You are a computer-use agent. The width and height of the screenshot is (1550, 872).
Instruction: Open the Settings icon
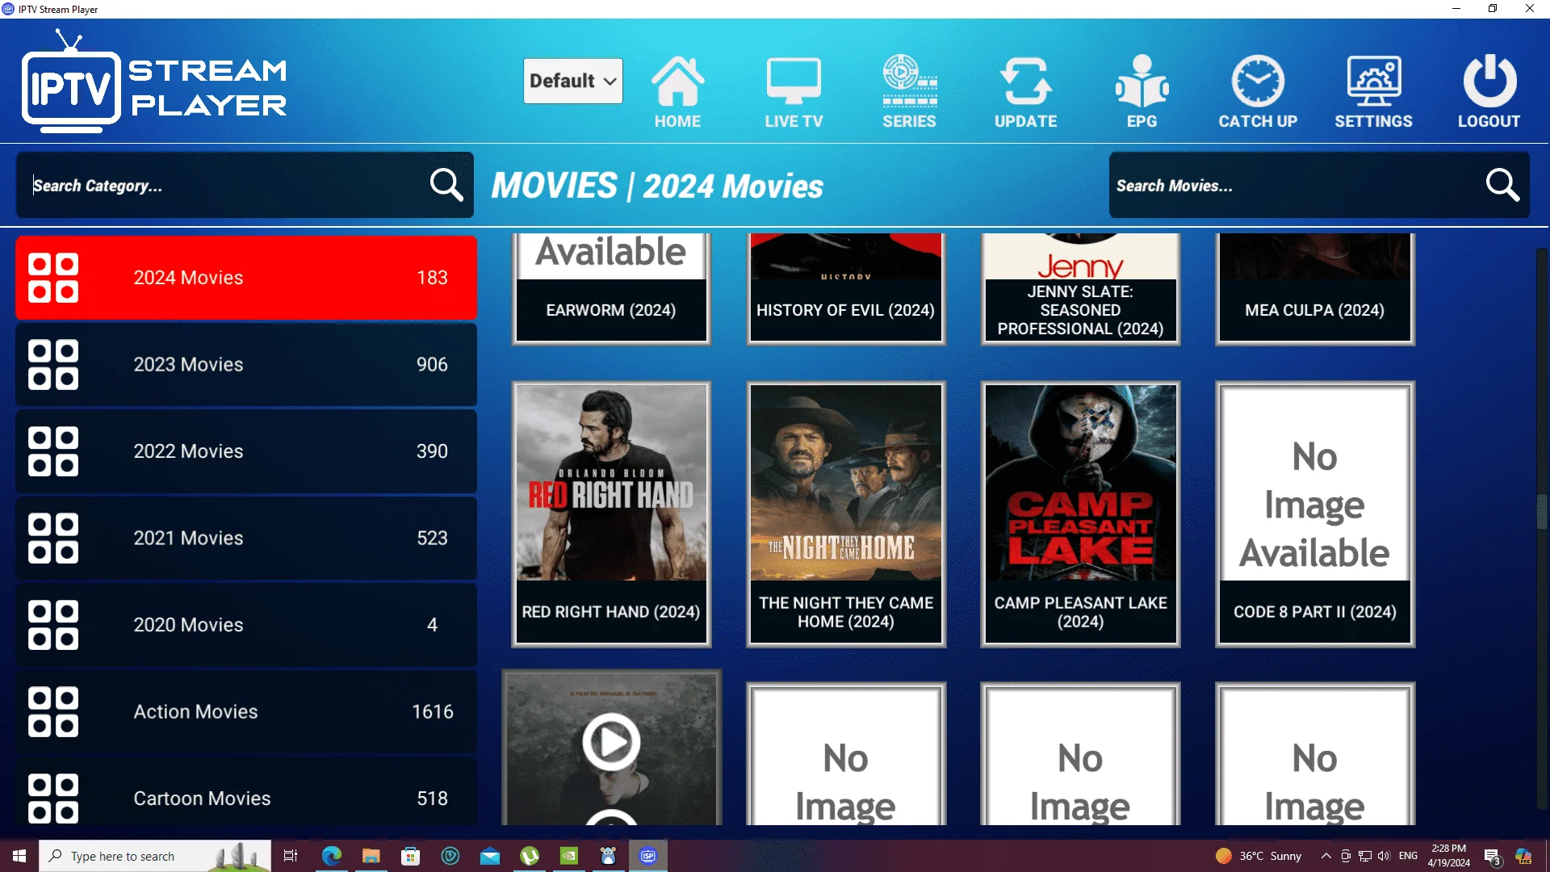[1373, 81]
